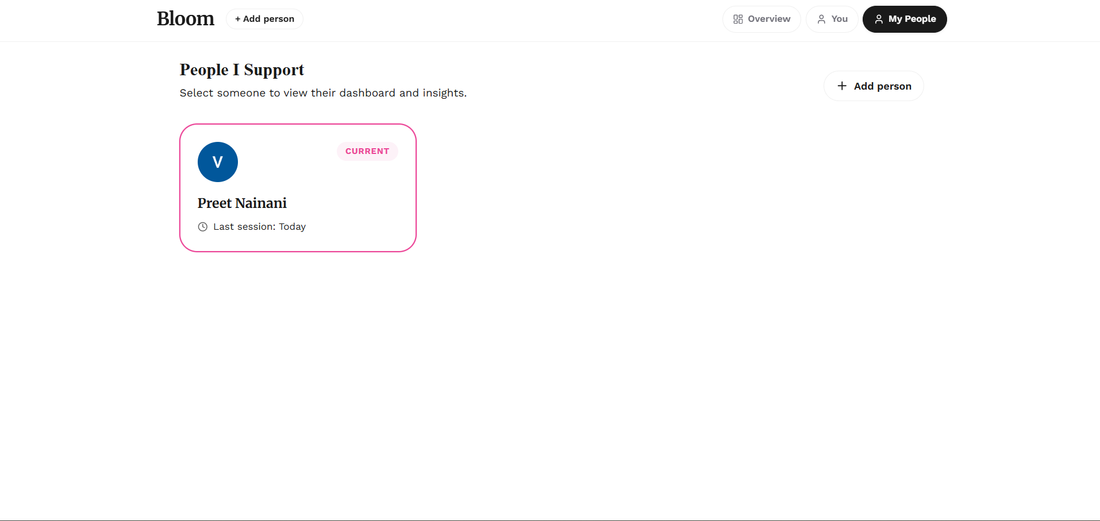Select the My People tab
This screenshot has width=1100, height=521.
[905, 19]
